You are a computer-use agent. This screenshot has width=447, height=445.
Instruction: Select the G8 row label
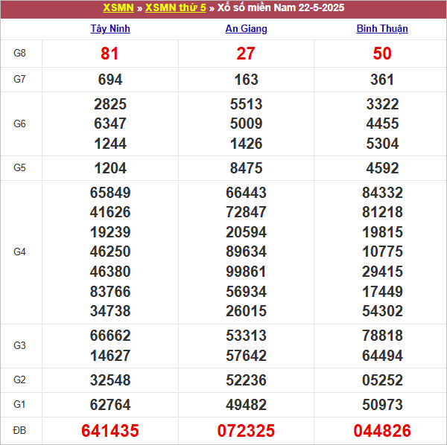(19, 54)
